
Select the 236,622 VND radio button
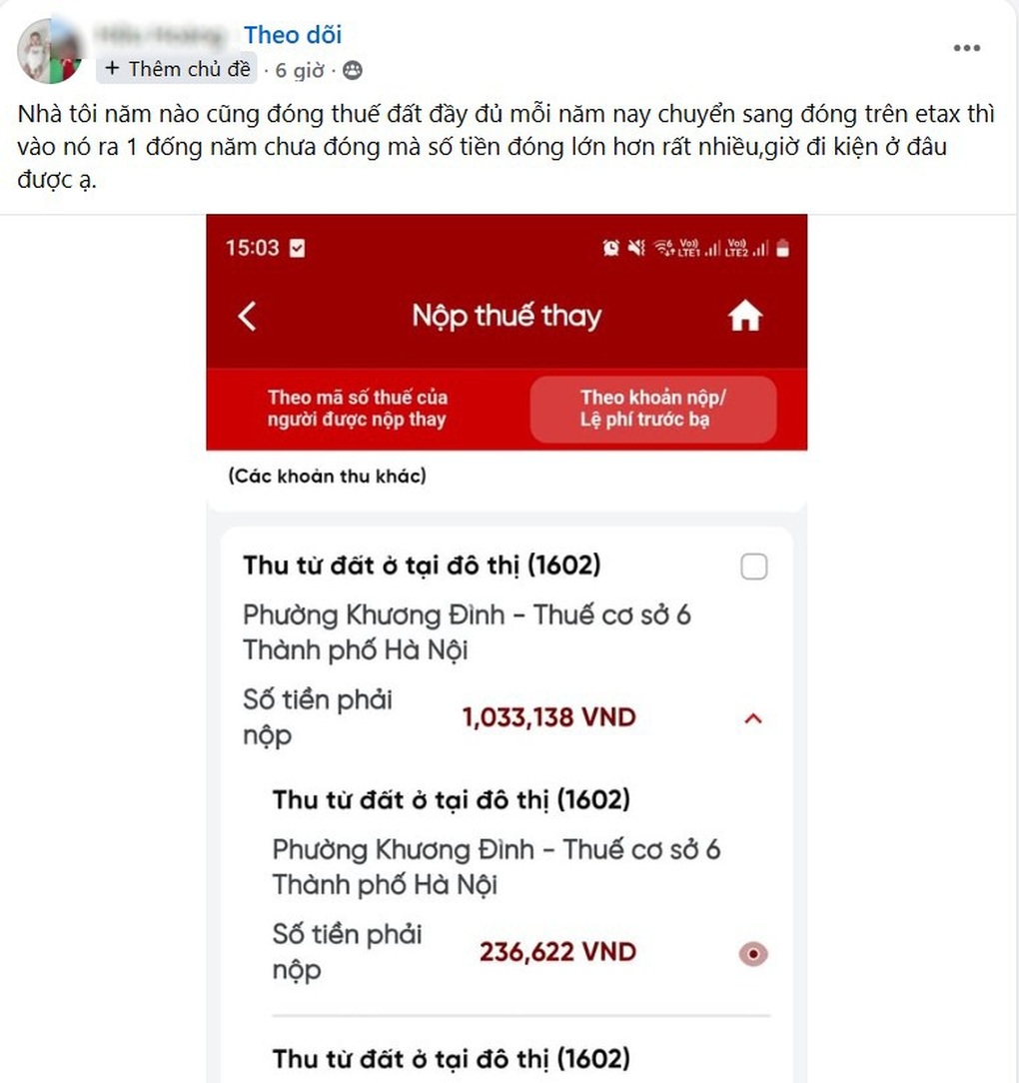coord(753,954)
